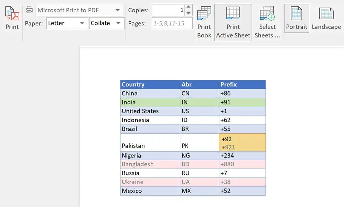Select Print Active Sheet option
The height and width of the screenshot is (207, 344).
tap(233, 22)
